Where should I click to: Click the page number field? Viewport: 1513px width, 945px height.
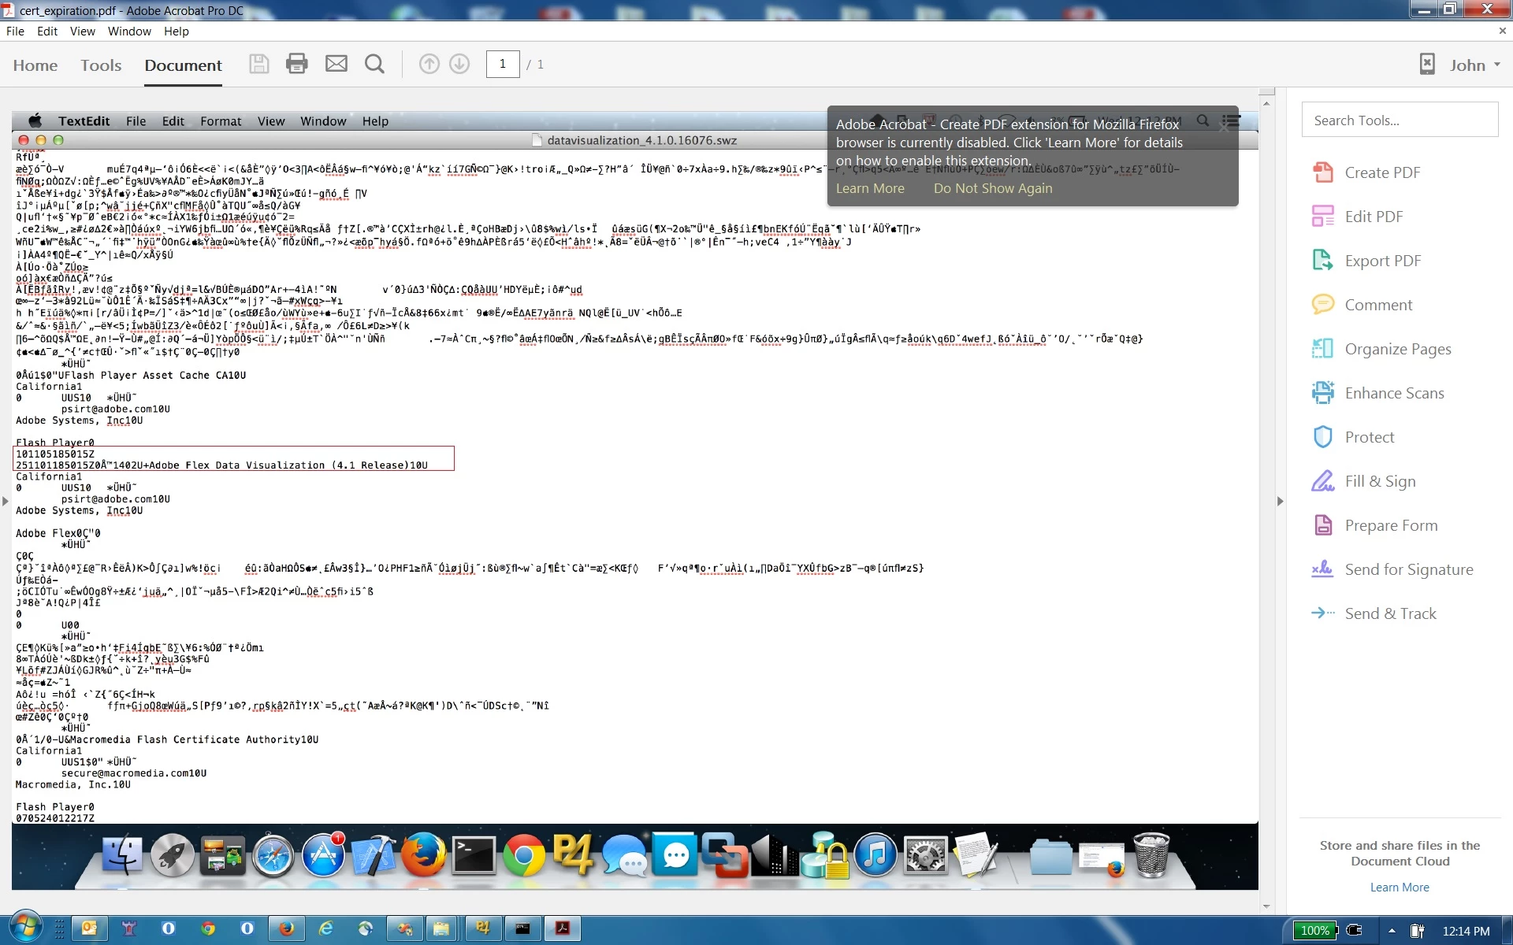coord(502,65)
